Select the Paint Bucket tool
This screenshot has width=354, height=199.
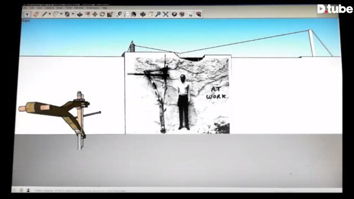pyautogui.click(x=134, y=14)
